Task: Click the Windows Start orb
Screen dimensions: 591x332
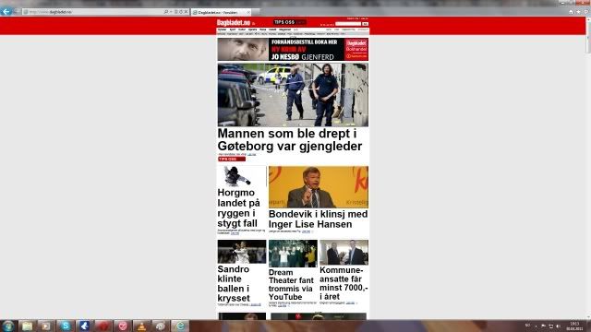Action: (x=7, y=326)
